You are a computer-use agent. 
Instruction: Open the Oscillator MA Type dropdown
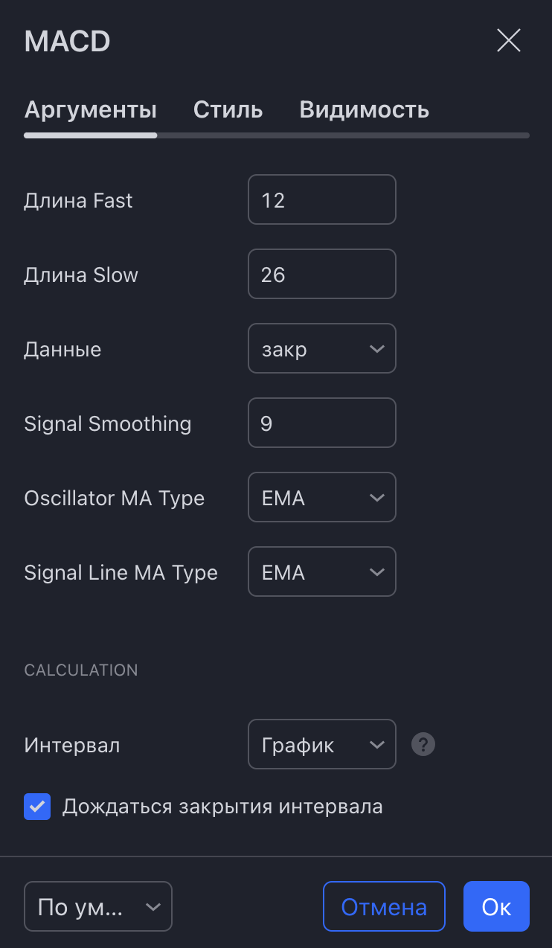[x=322, y=497]
